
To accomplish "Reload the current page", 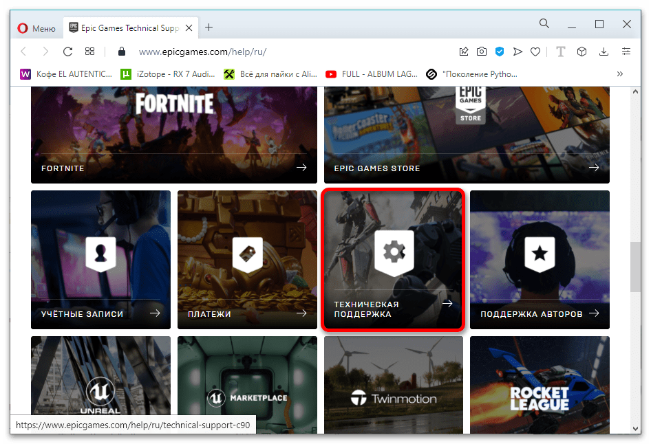I will [67, 52].
